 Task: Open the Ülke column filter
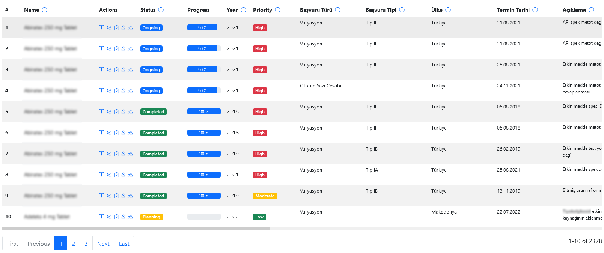448,10
